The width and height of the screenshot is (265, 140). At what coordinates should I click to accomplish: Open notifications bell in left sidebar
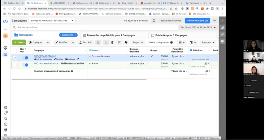tap(6, 113)
